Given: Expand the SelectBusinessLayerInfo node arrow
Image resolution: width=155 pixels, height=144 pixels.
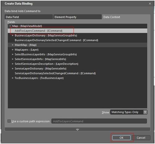Looking at the screenshot, I should tap(13, 54).
